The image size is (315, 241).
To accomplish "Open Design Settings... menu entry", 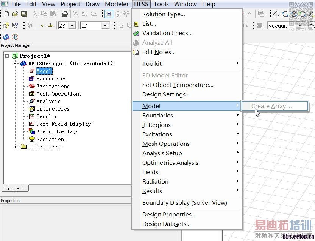I will coord(187,94).
